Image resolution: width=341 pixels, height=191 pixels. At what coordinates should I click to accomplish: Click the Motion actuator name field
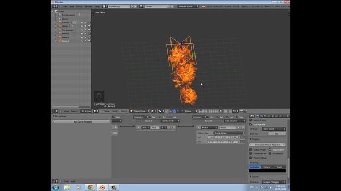pyautogui.click(x=228, y=128)
